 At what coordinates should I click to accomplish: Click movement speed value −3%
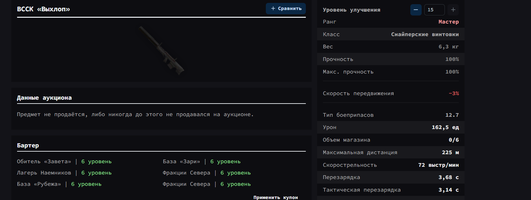pos(454,94)
